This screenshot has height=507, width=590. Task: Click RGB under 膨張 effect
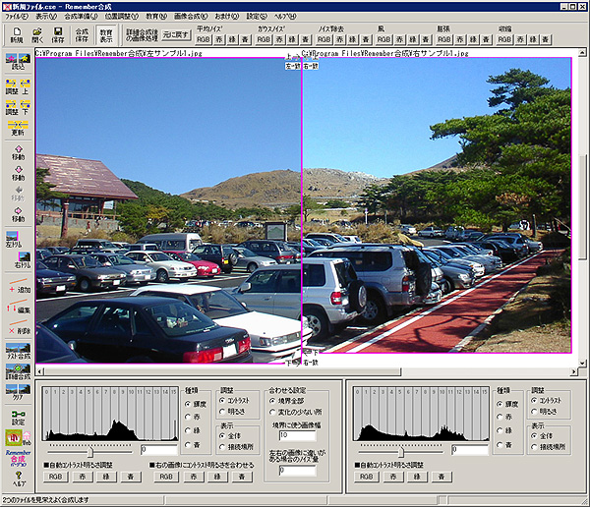(x=444, y=39)
